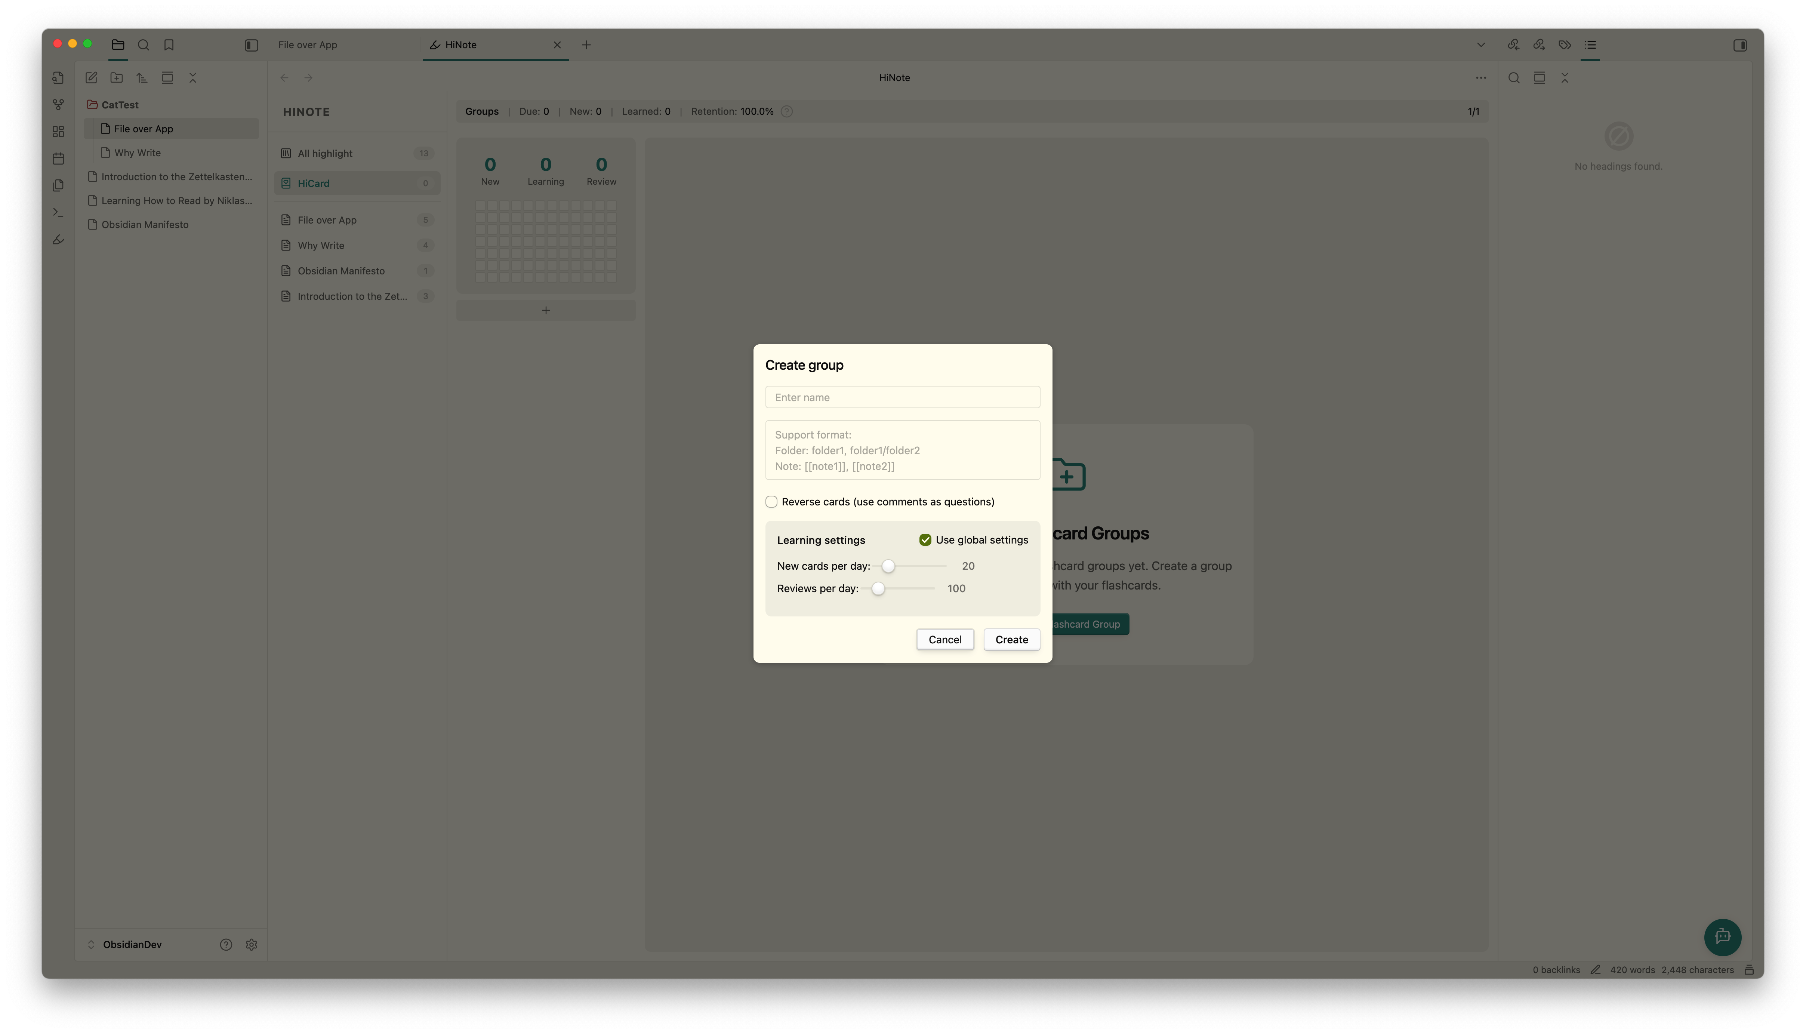The height and width of the screenshot is (1034, 1806).
Task: Search headings in outline panel
Action: pyautogui.click(x=1513, y=77)
